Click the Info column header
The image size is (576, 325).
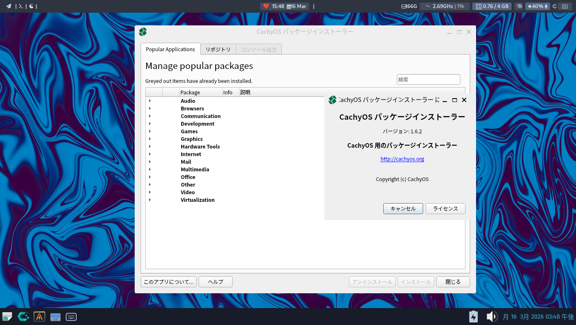coord(230,92)
